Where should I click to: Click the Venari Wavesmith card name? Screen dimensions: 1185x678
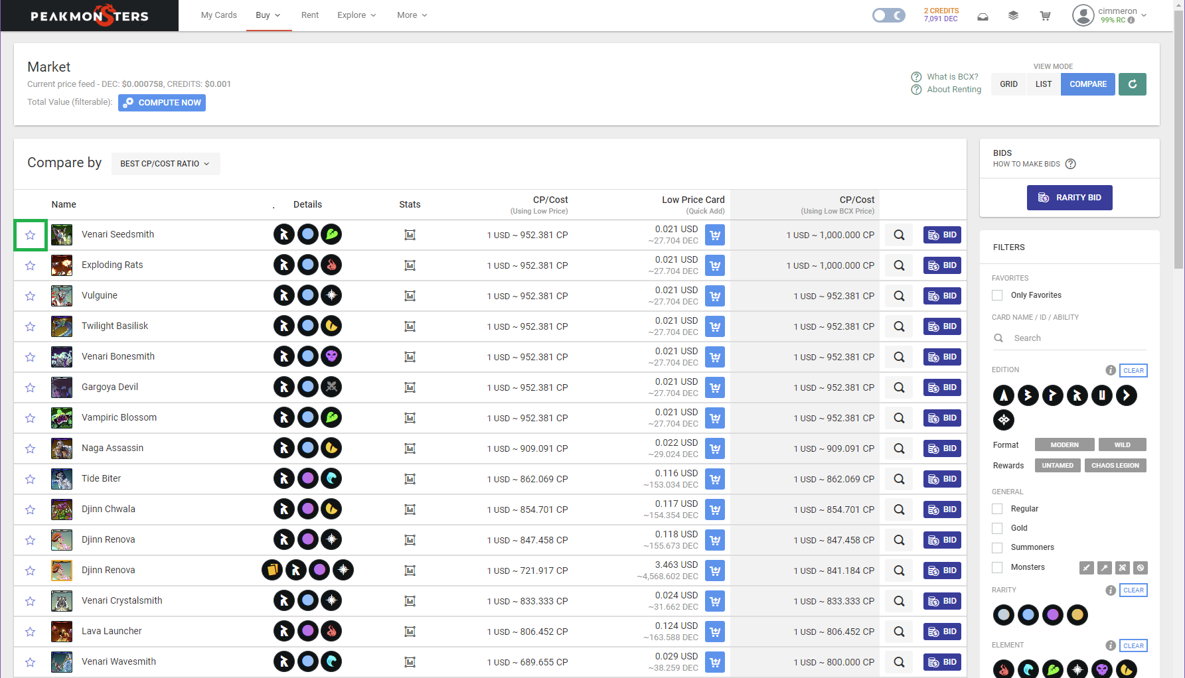119,661
